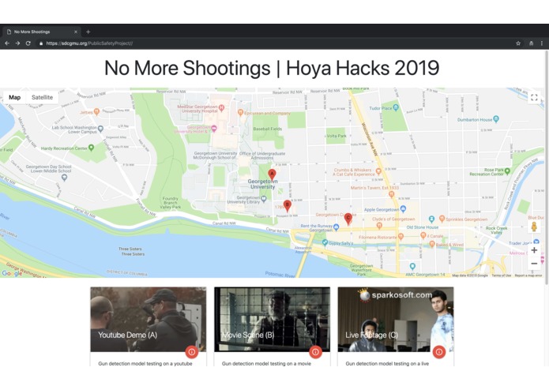Click the Baseball Fields map label
This screenshot has width=549, height=390.
[268, 129]
